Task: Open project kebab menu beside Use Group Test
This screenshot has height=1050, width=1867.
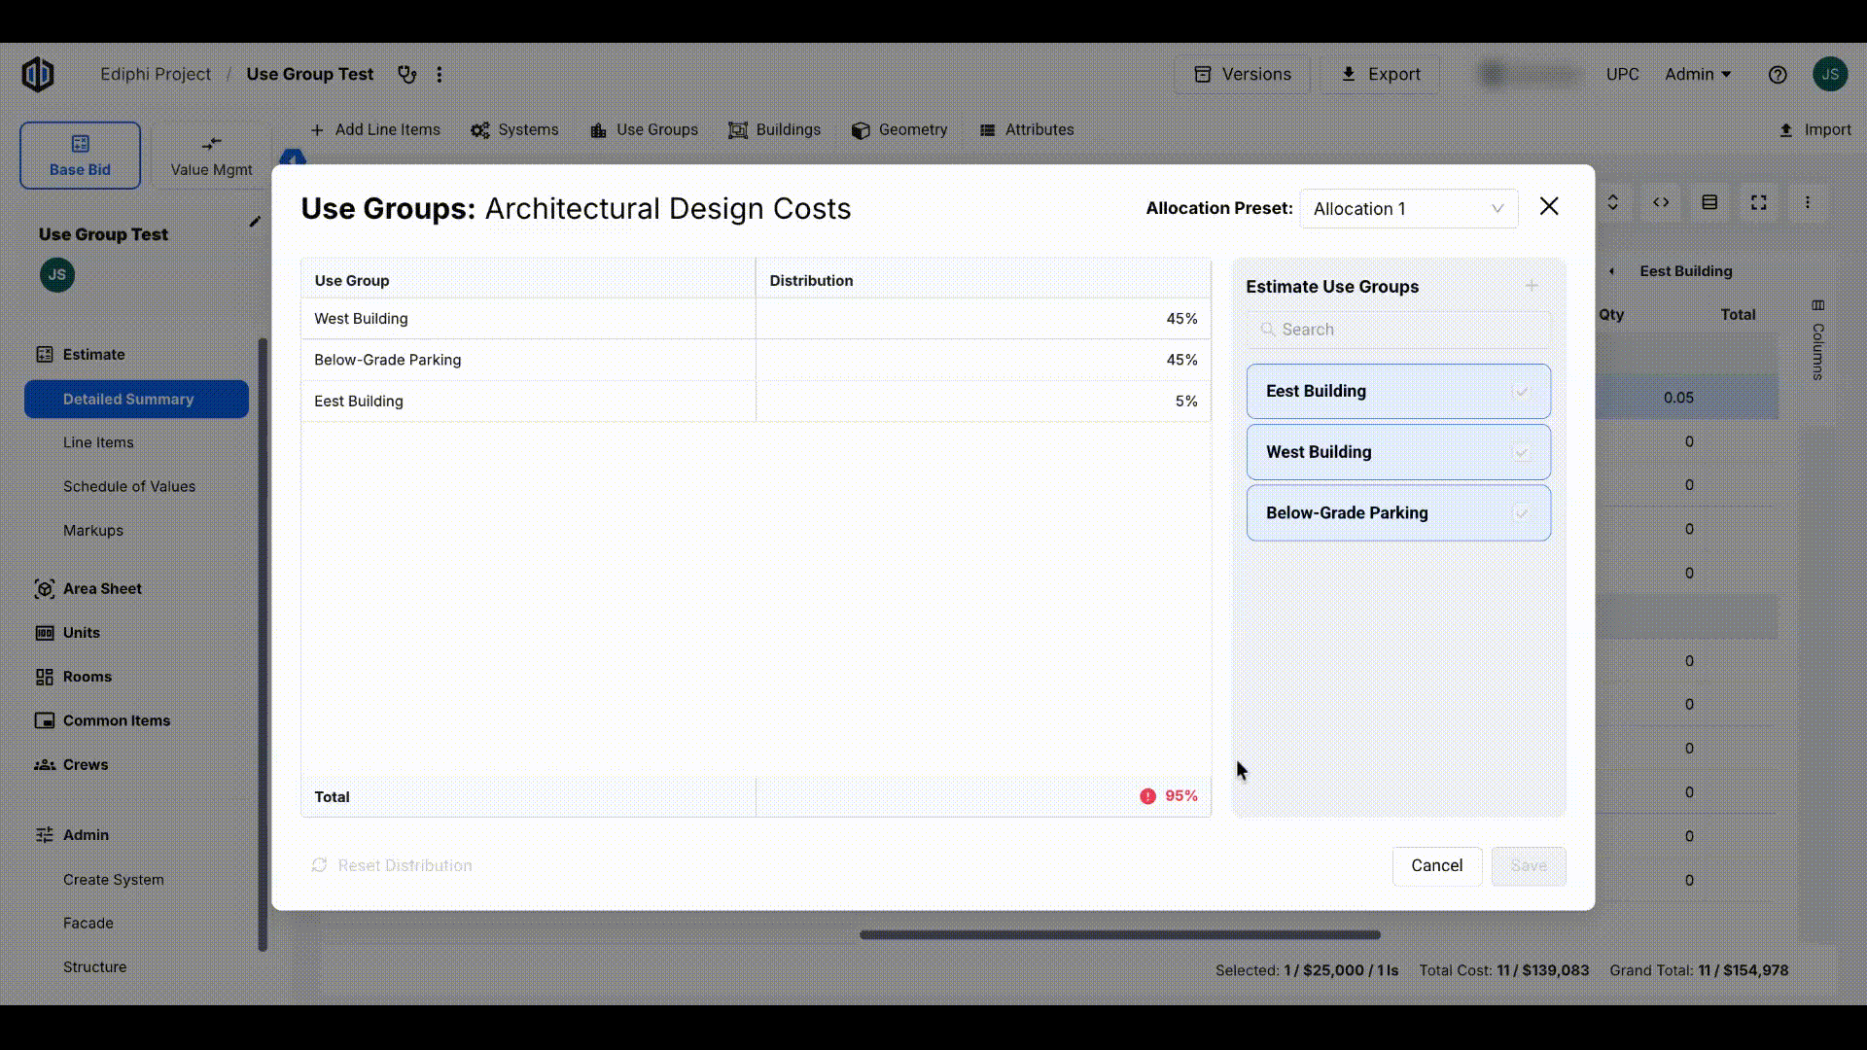Action: point(440,74)
